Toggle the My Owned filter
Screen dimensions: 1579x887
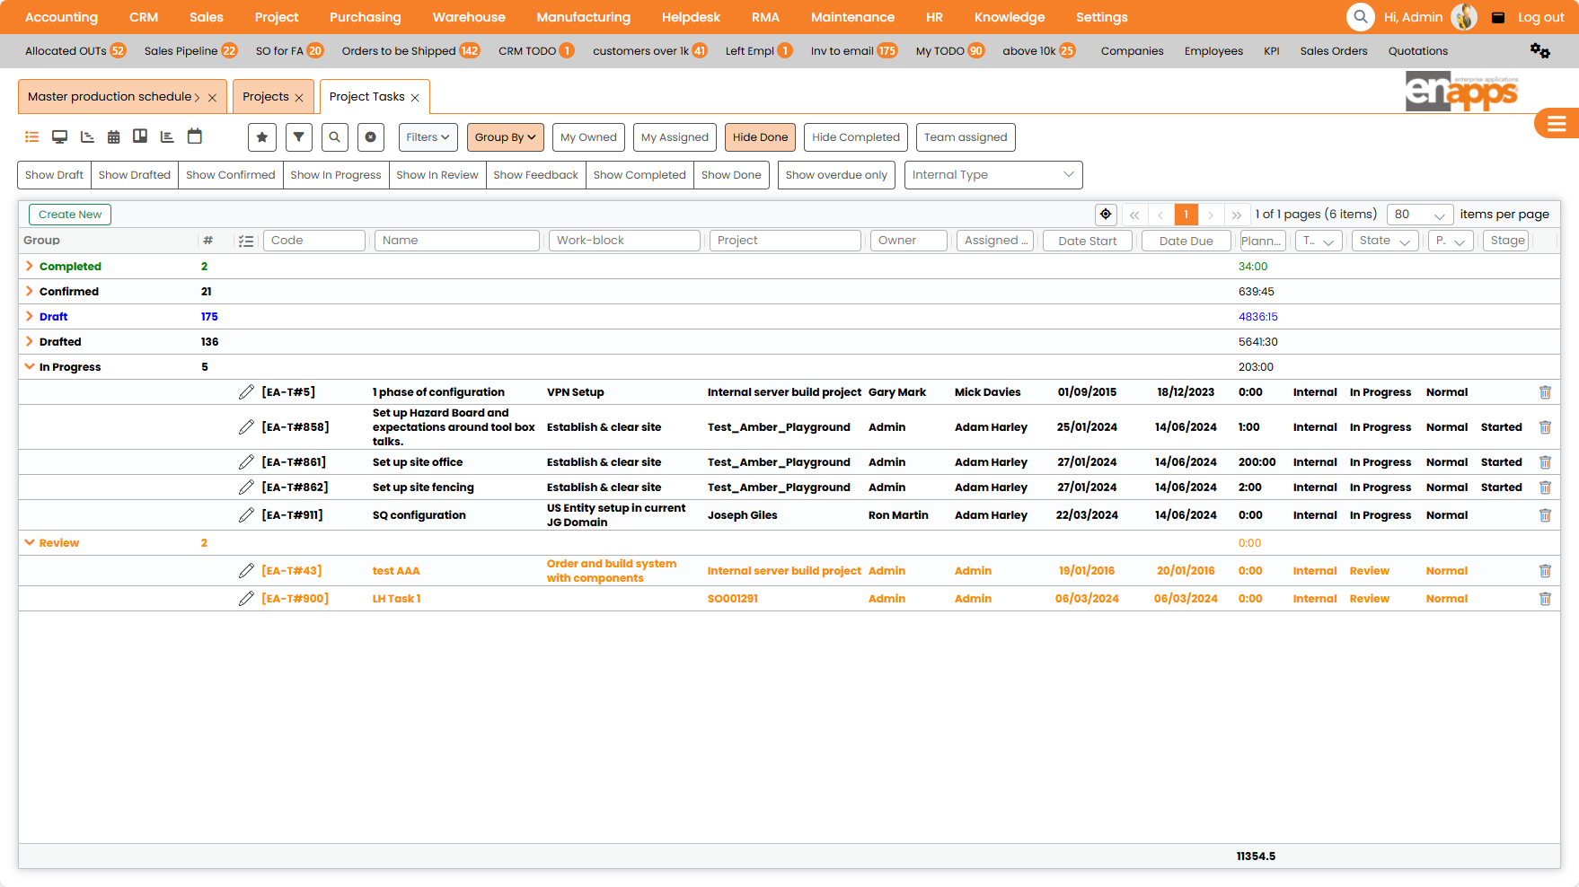coord(588,137)
